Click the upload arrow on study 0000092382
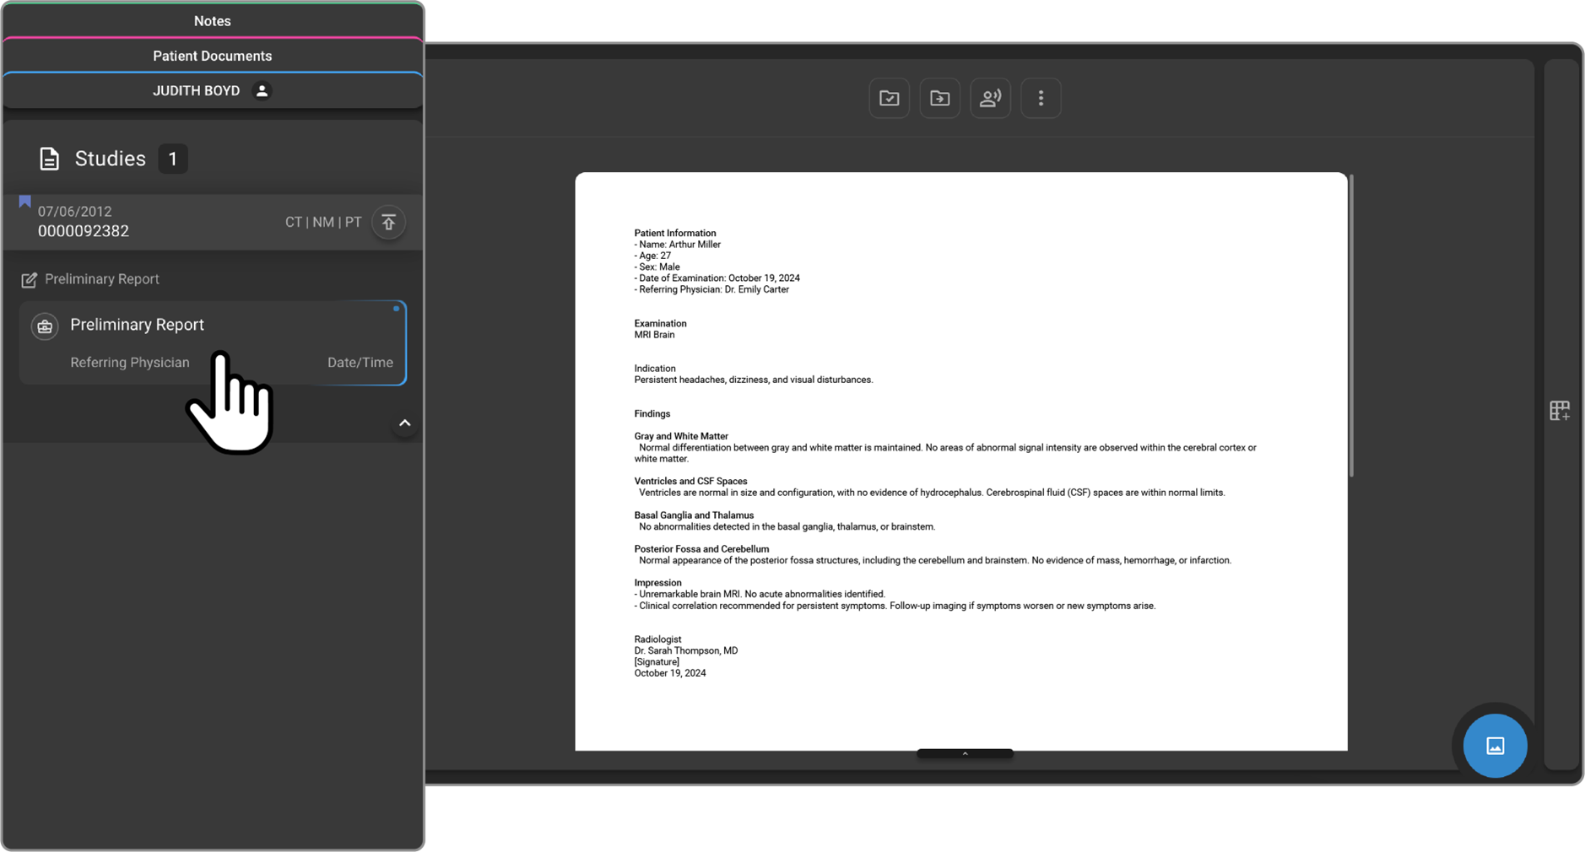This screenshot has height=852, width=1585. (x=388, y=223)
